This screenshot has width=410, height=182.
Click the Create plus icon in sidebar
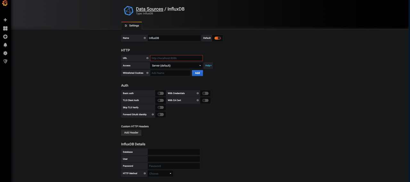coord(5,20)
